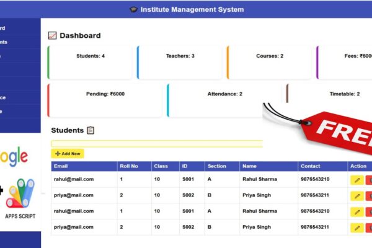Open the Courses: 2 card
Viewport: 372px width, 248px height.
(x=269, y=63)
